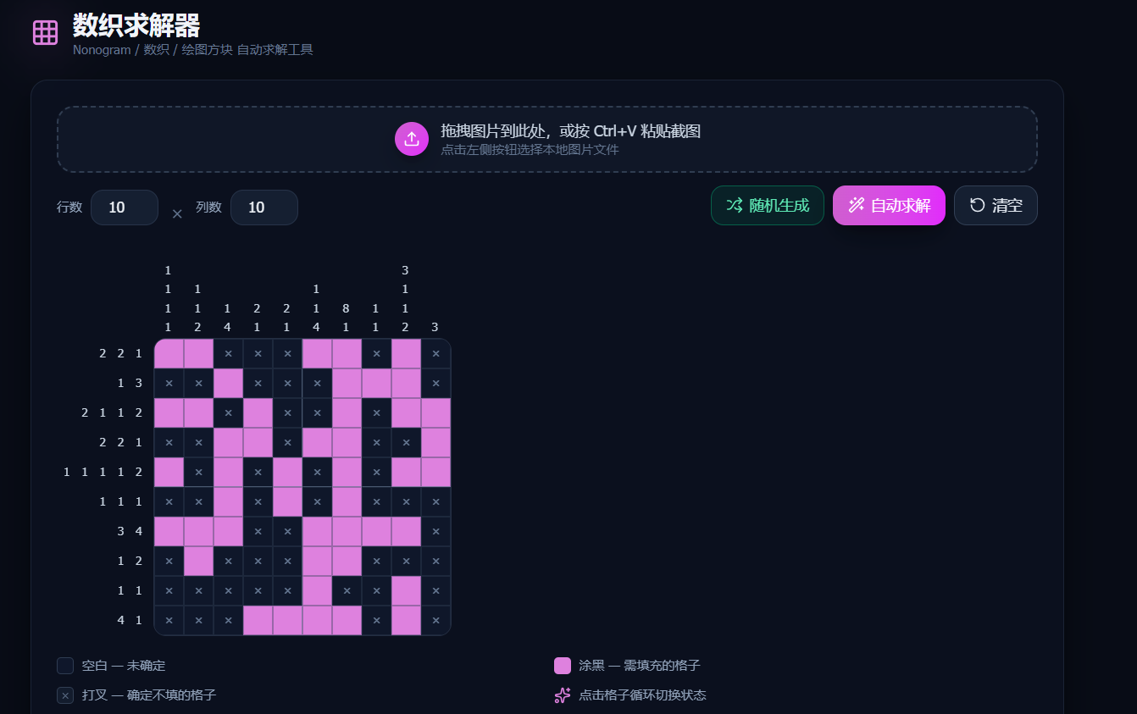Toggle crossed cell at row 10, column 10

(435, 620)
